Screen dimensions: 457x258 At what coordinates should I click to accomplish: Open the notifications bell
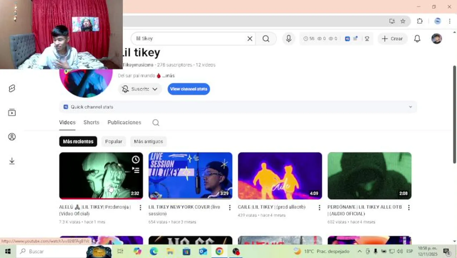pyautogui.click(x=417, y=39)
